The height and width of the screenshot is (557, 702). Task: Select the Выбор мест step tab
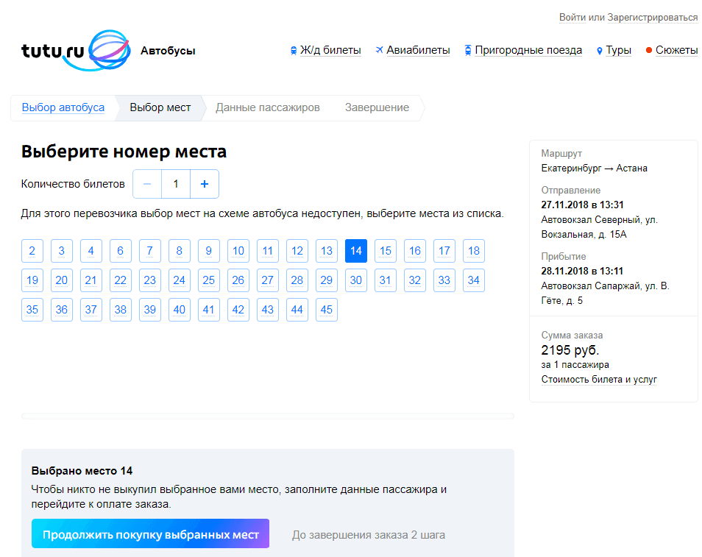pos(160,107)
